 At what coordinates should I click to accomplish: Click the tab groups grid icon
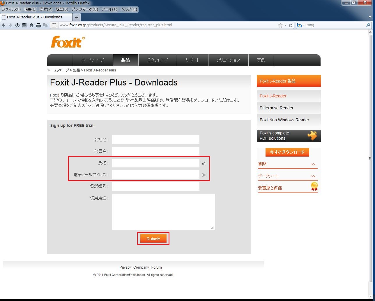[24, 25]
